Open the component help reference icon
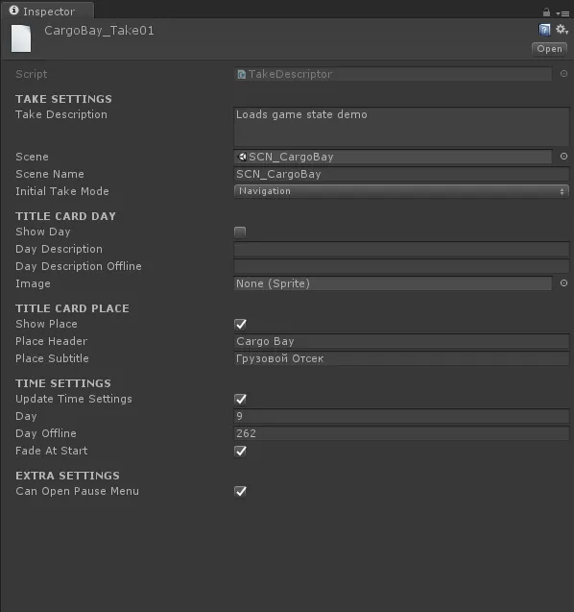 click(x=544, y=30)
